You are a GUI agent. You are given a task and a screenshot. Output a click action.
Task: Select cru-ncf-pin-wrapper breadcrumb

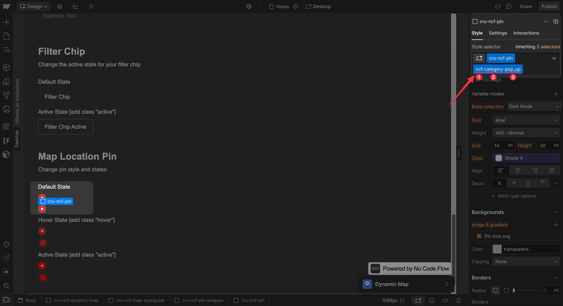pos(199,300)
